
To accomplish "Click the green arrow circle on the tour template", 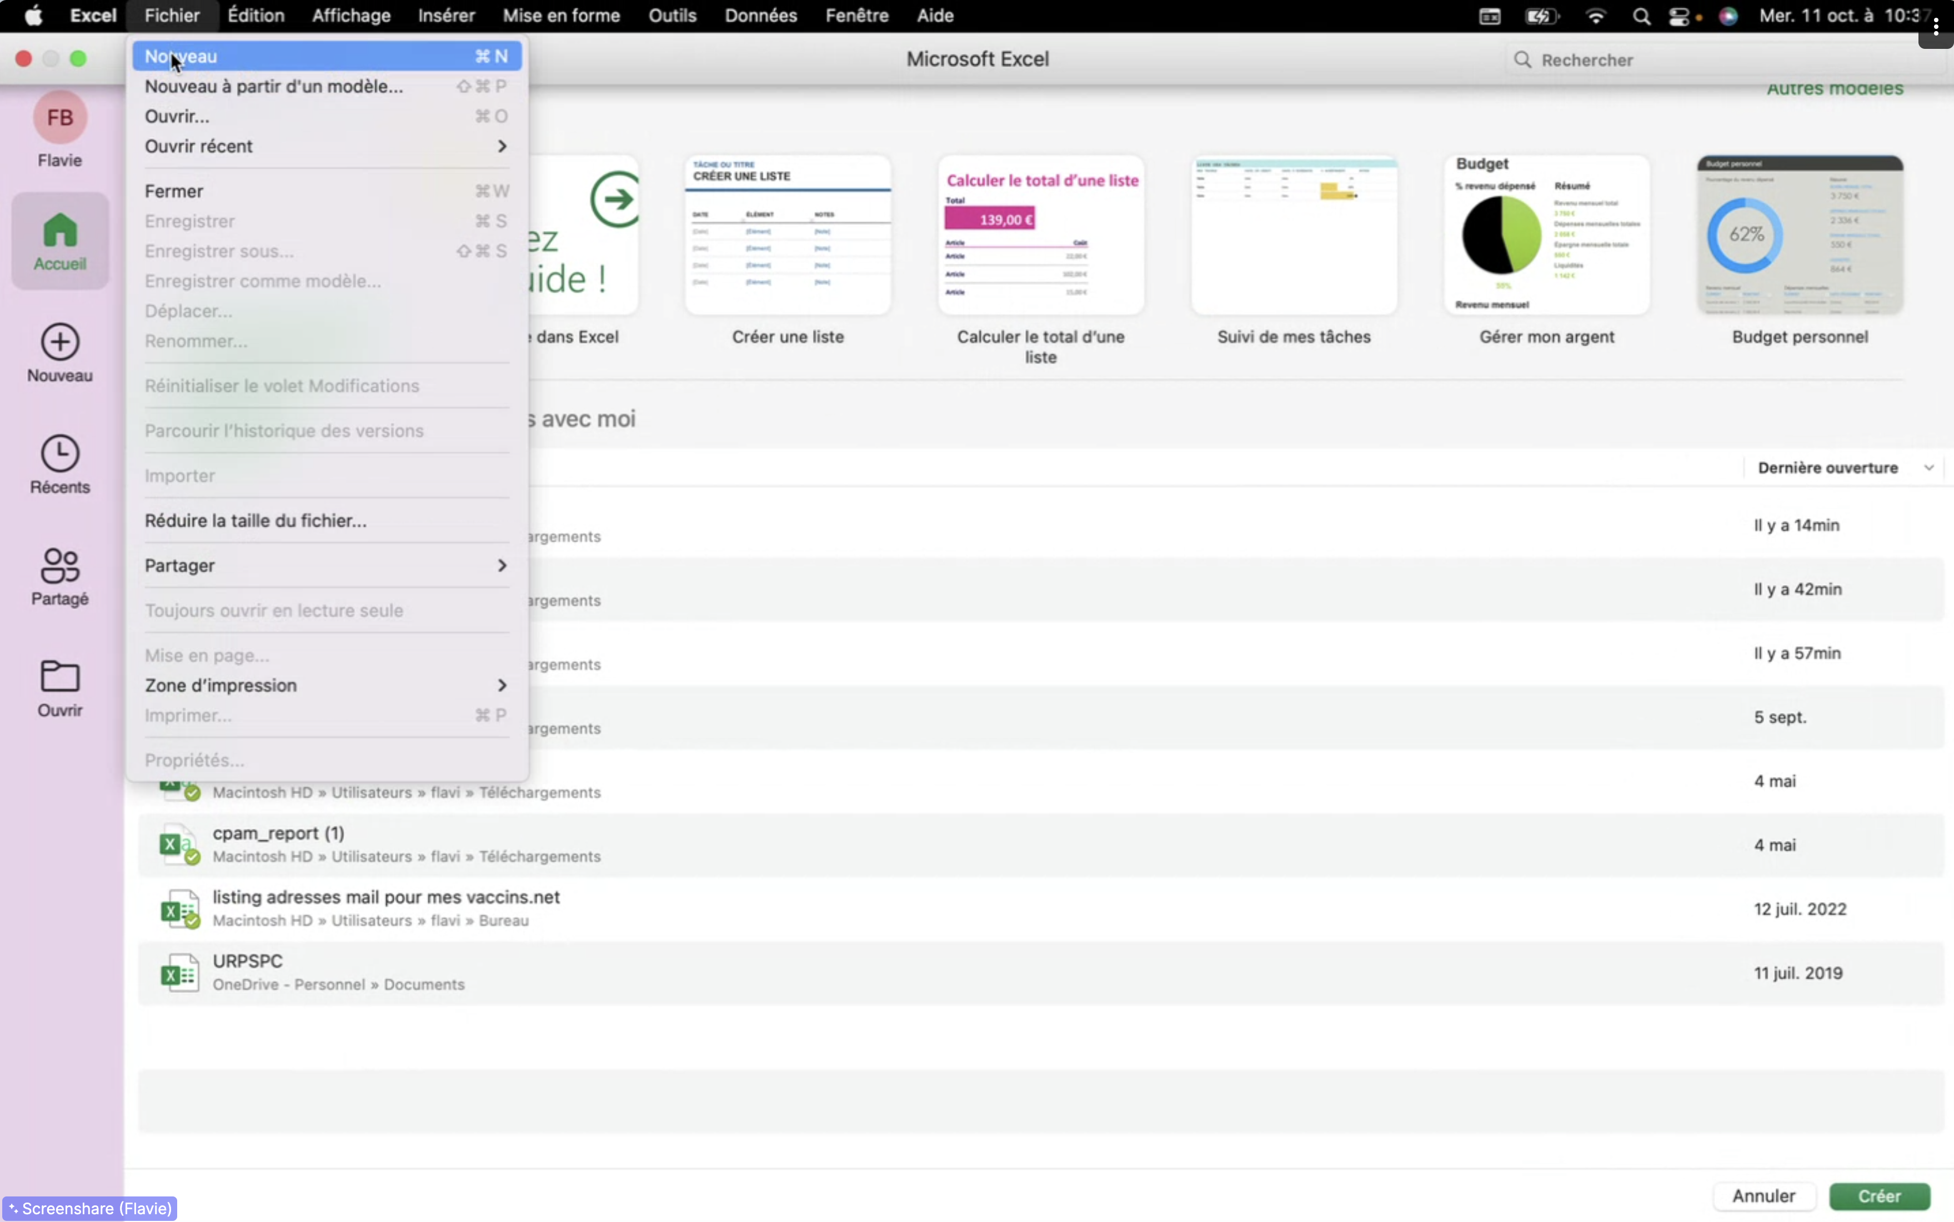I will tap(614, 199).
